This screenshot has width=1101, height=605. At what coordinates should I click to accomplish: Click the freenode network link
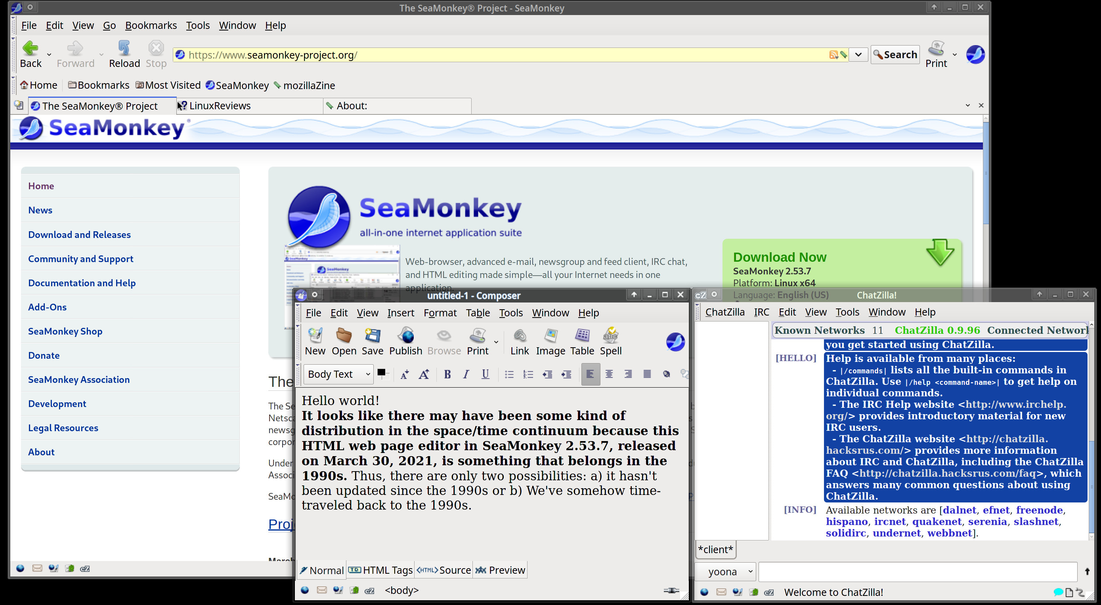coord(1040,510)
